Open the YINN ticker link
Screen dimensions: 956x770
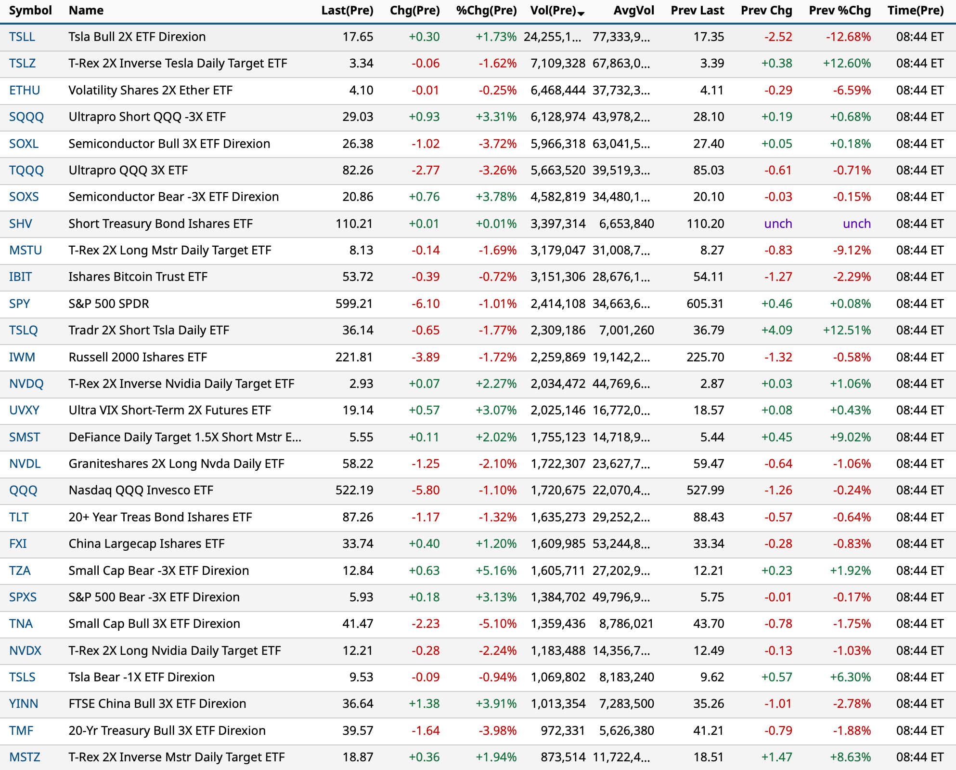24,704
